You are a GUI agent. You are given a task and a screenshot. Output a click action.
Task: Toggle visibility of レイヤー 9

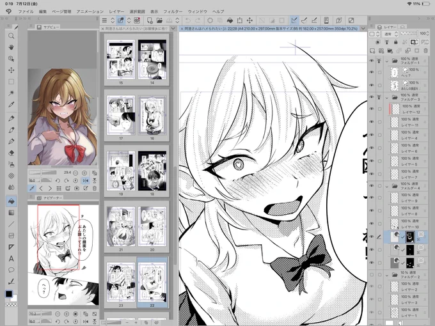pyautogui.click(x=372, y=198)
